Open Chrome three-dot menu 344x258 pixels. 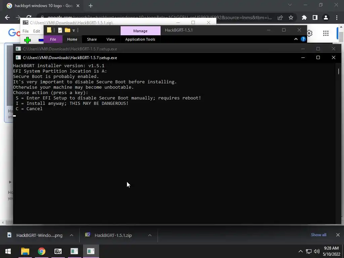(x=337, y=17)
